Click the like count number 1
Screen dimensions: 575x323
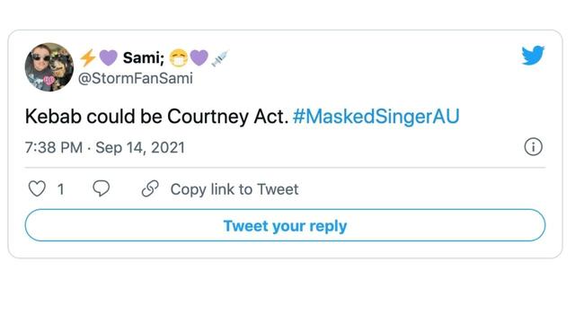(x=61, y=189)
